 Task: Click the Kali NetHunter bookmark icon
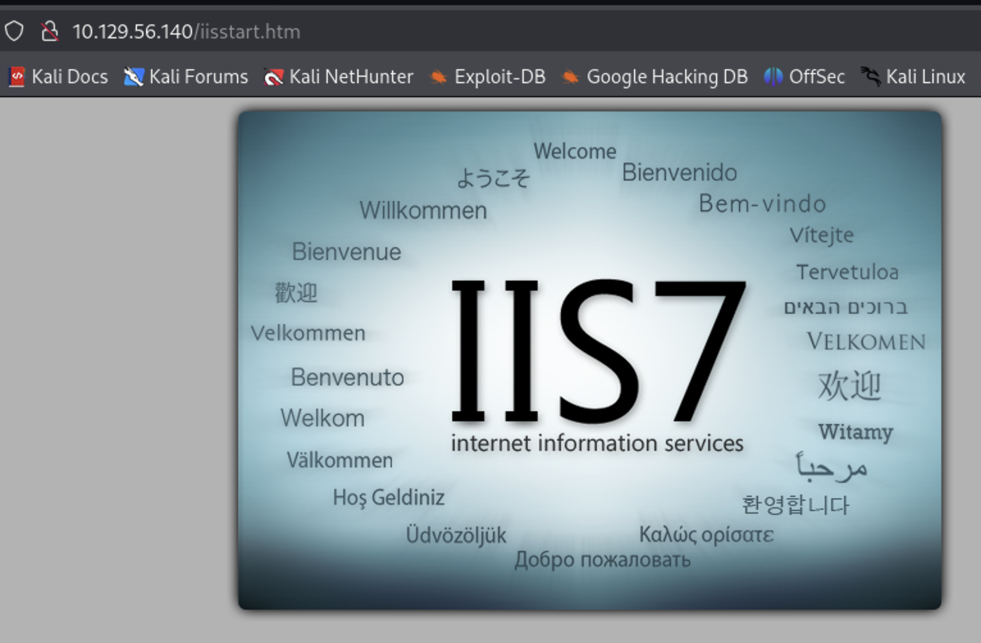pos(273,77)
